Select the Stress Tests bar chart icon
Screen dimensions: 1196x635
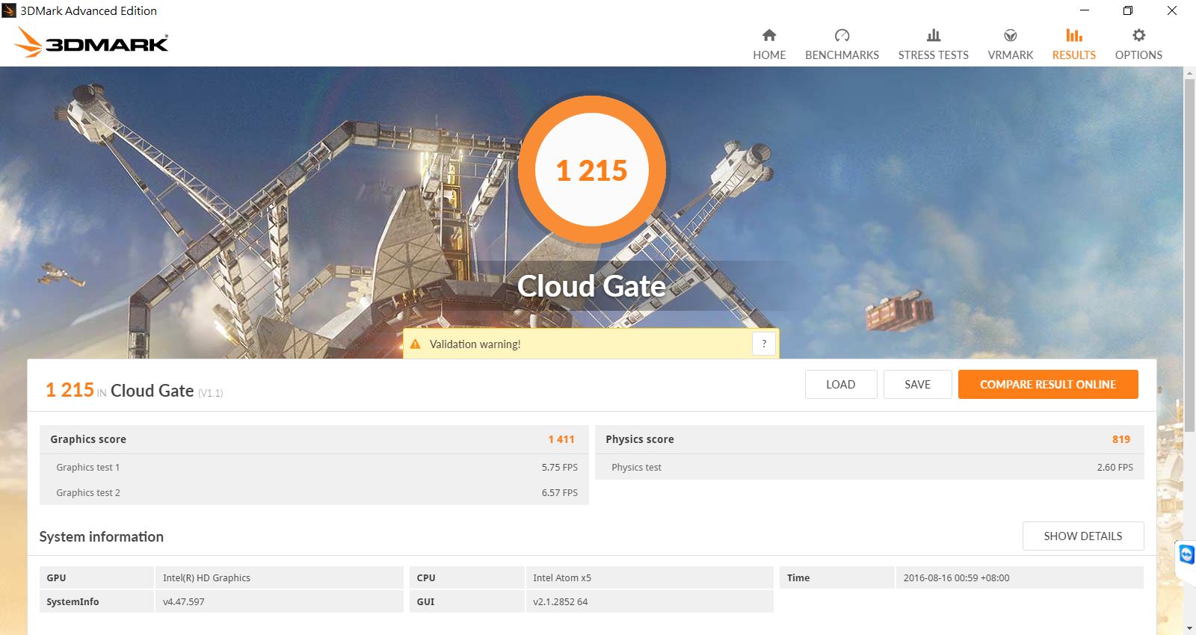(934, 35)
